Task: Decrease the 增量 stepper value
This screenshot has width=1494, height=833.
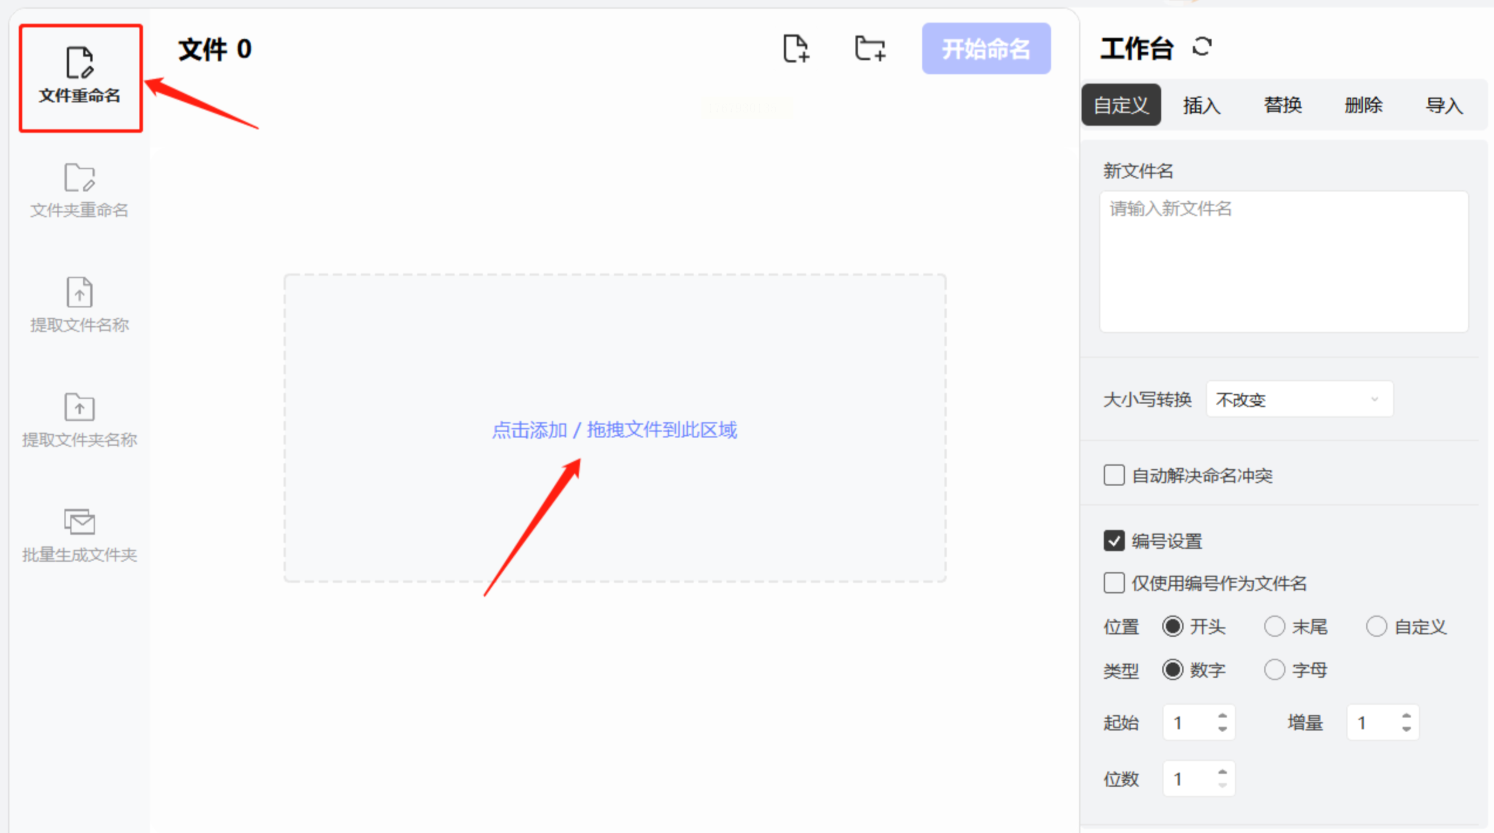Action: pyautogui.click(x=1406, y=729)
